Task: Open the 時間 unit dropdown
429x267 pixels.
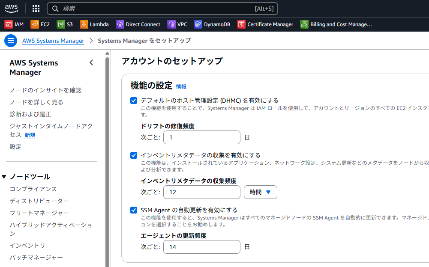Action: [261, 192]
